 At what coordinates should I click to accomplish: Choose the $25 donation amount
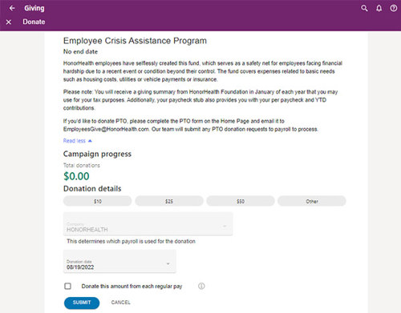coord(169,201)
